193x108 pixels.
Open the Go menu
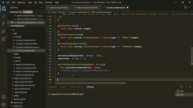click(x=36, y=2)
